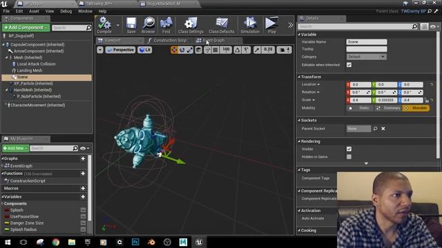Viewport: 442px width, 248px height.
Task: Open the Asset menu
Action: pyautogui.click(x=34, y=11)
